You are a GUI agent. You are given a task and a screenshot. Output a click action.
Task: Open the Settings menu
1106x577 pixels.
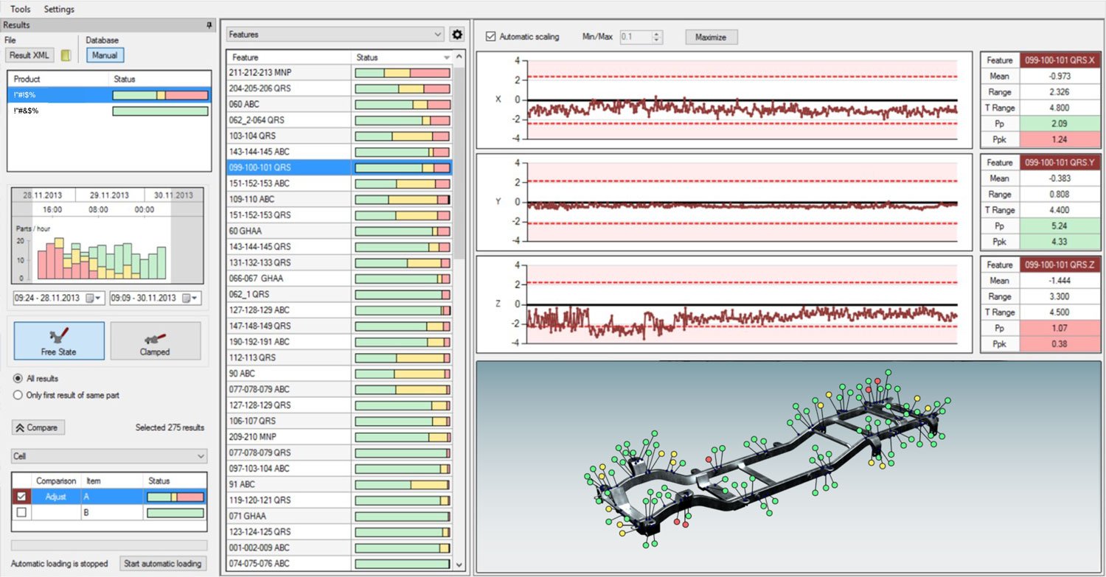pos(59,10)
